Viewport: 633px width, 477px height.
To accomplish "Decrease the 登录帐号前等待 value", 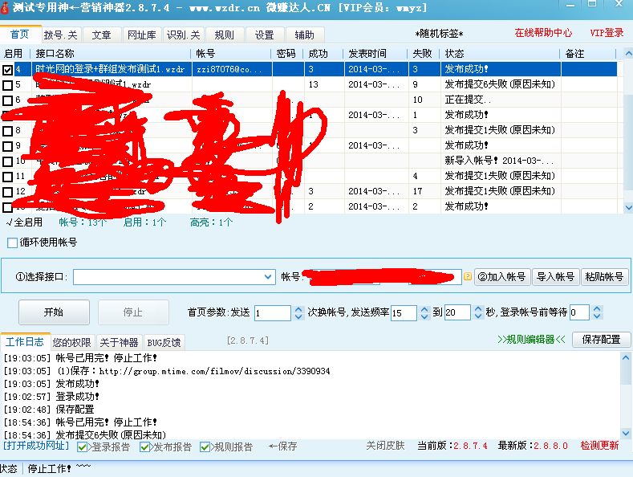I will coord(597,316).
